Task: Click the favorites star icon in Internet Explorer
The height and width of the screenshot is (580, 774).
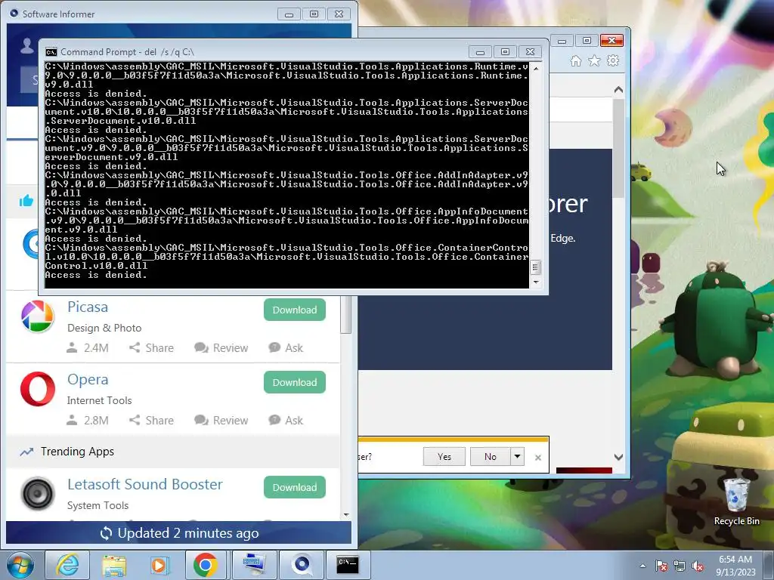Action: pyautogui.click(x=594, y=60)
